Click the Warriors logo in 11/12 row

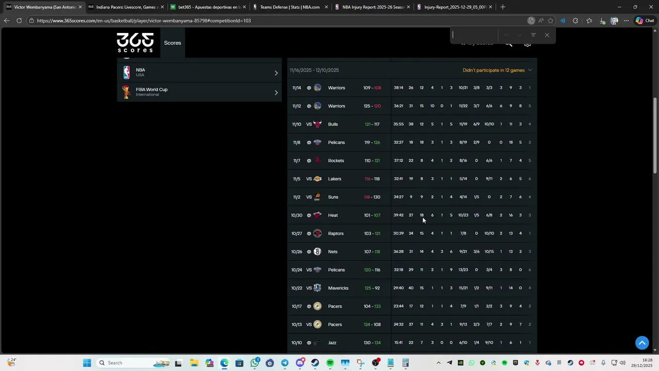coord(318,106)
